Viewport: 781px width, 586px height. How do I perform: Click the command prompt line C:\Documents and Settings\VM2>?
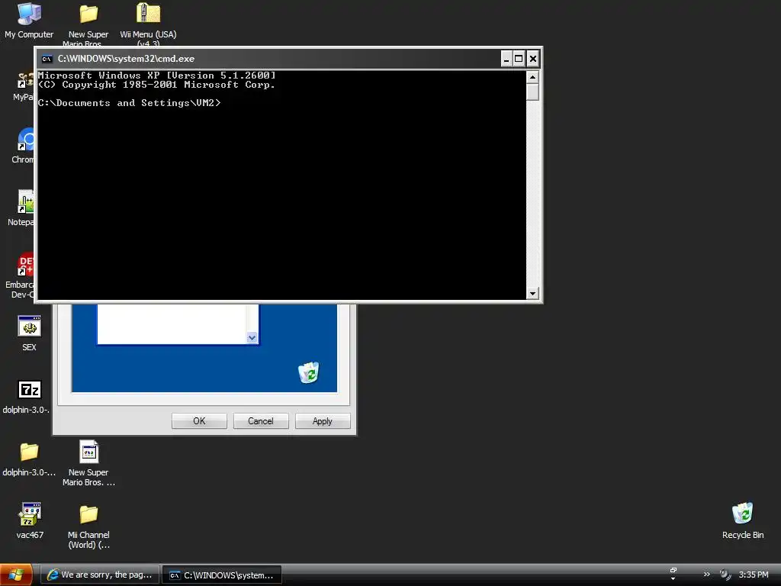point(129,103)
